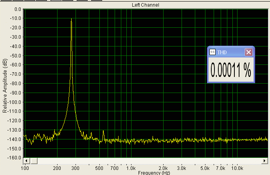
Task: Click the tip of the fundamental spectrum peak
Action: (x=71, y=19)
